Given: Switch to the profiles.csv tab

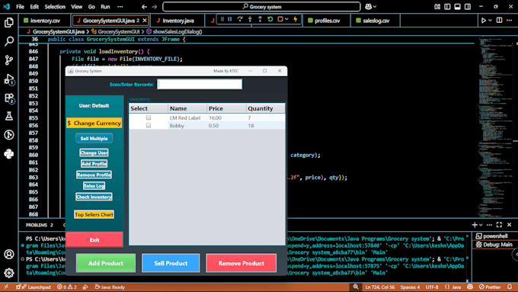Looking at the screenshot, I should [327, 21].
